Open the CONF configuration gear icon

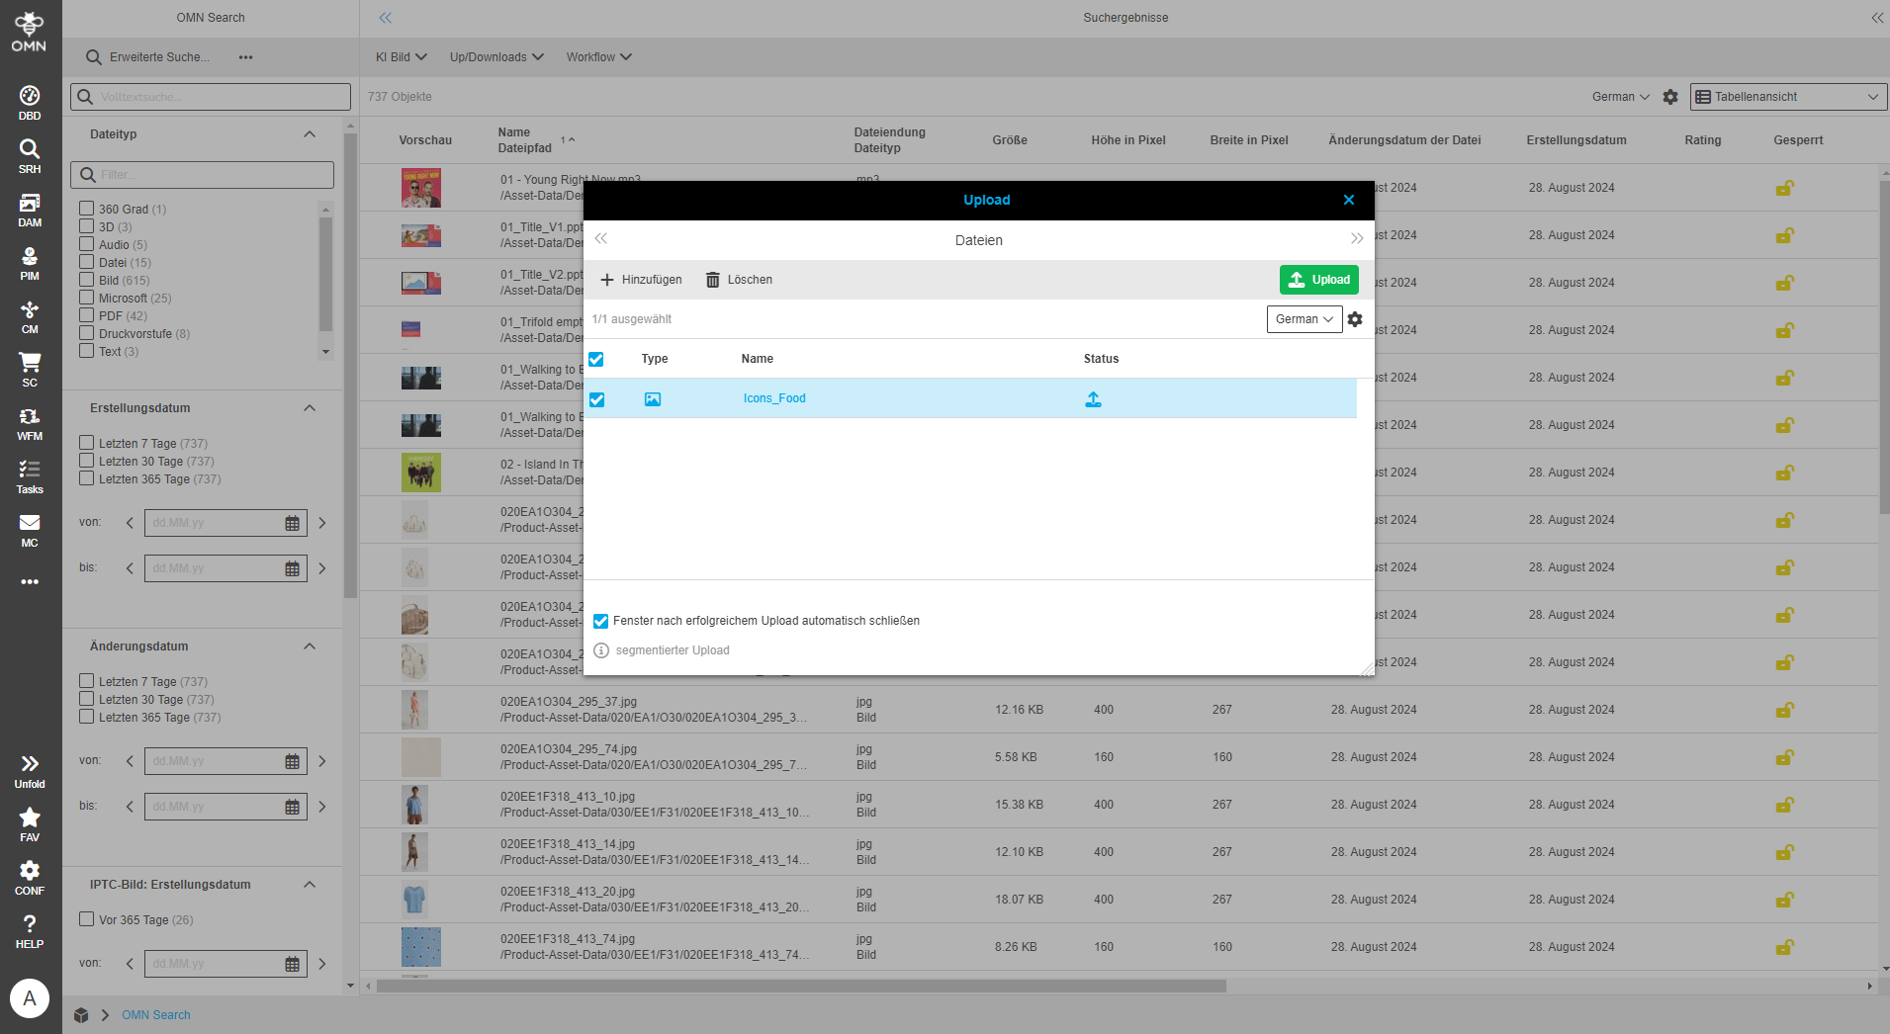pos(30,872)
